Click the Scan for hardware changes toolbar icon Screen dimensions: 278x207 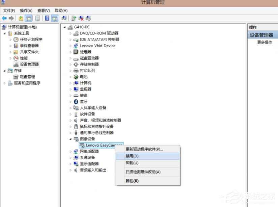click(64, 18)
